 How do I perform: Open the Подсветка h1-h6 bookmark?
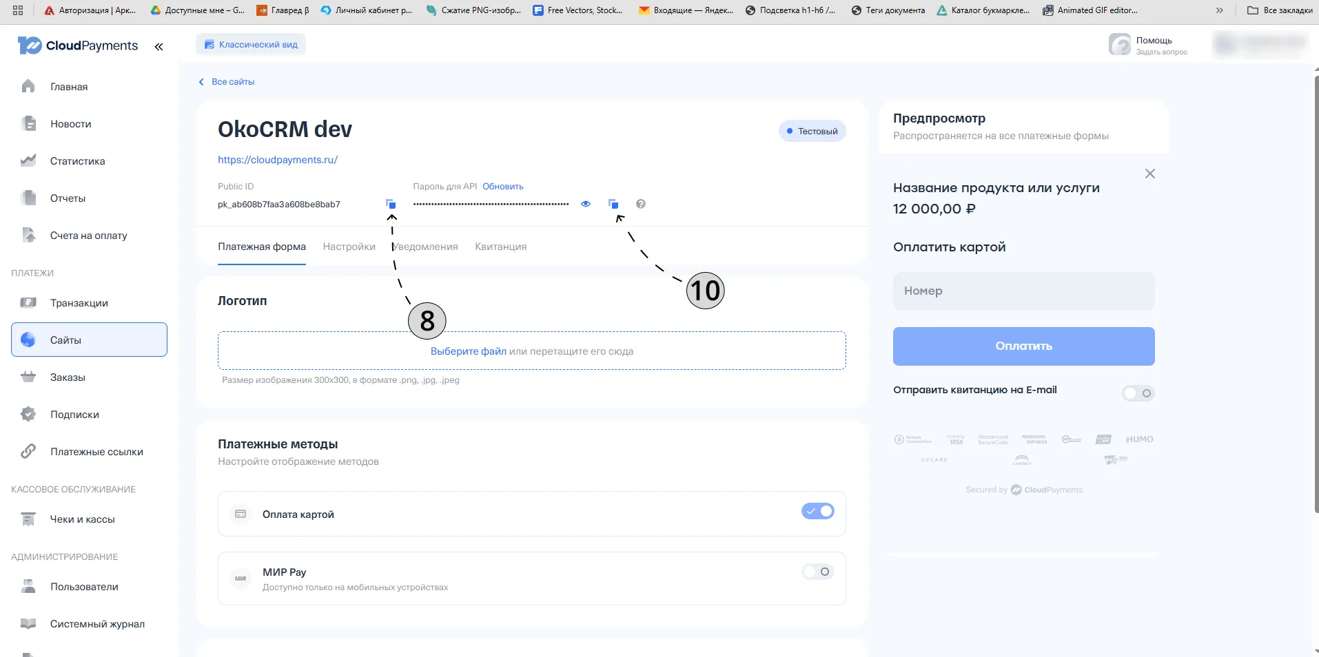791,10
